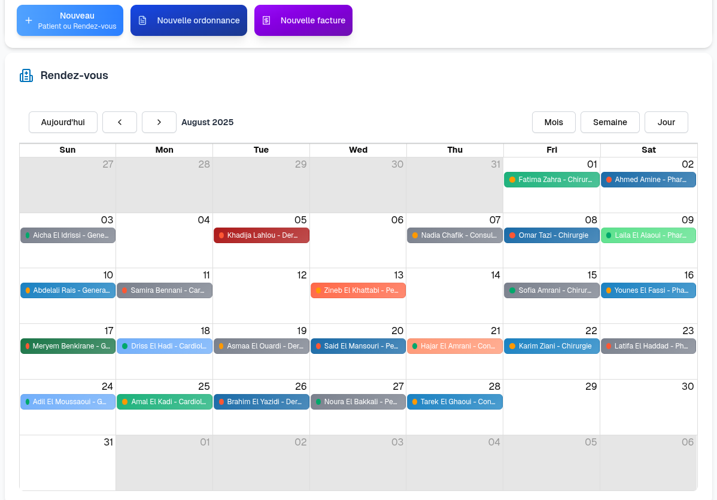Jump to today with Aujourd'hui button

coord(63,122)
